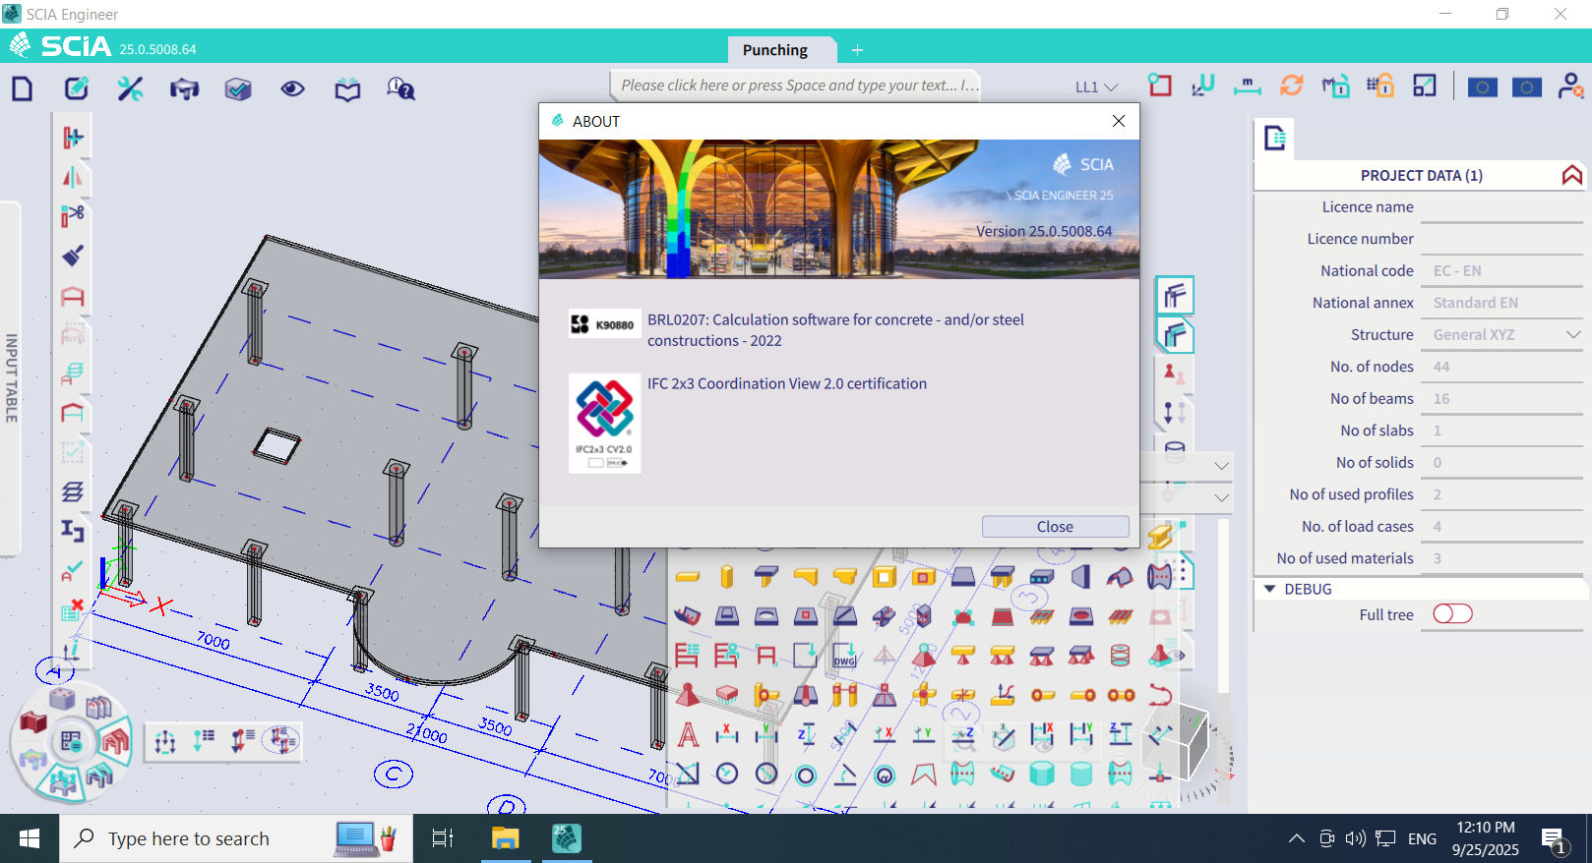Viewport: 1592px width, 863px height.
Task: Expand the upper chevron beside the About dialog
Action: [x=1221, y=466]
